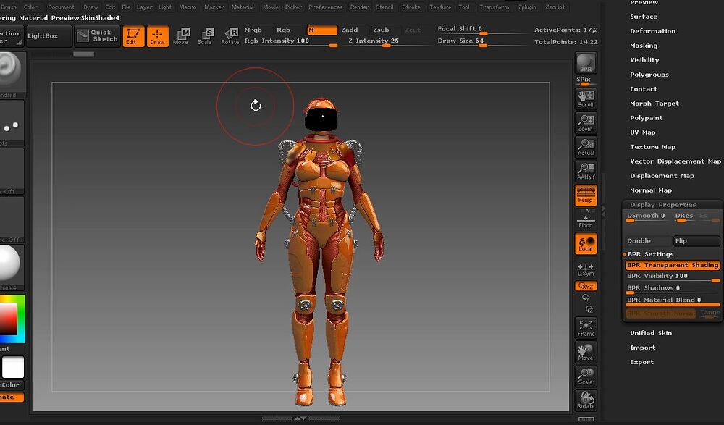Expand the Masking subpalette
The image size is (724, 425).
tap(644, 46)
